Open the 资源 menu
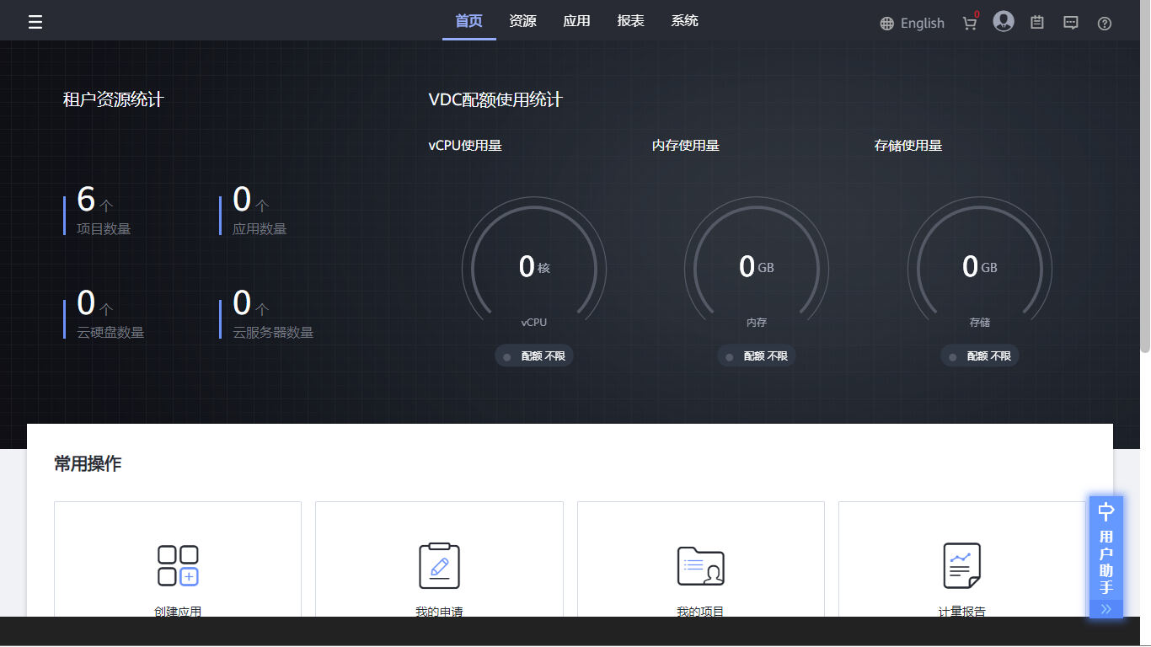The image size is (1151, 647). tap(522, 21)
